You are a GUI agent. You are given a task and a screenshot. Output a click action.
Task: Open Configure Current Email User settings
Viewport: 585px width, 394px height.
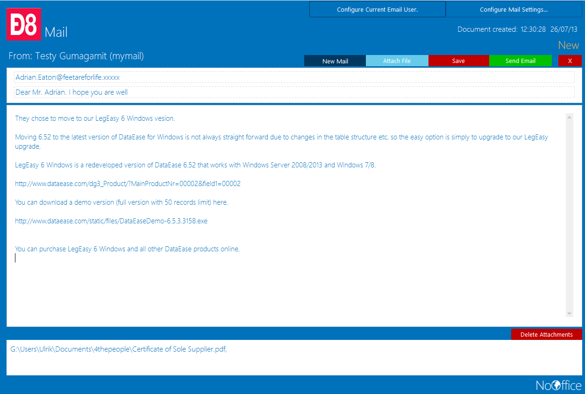coord(378,9)
